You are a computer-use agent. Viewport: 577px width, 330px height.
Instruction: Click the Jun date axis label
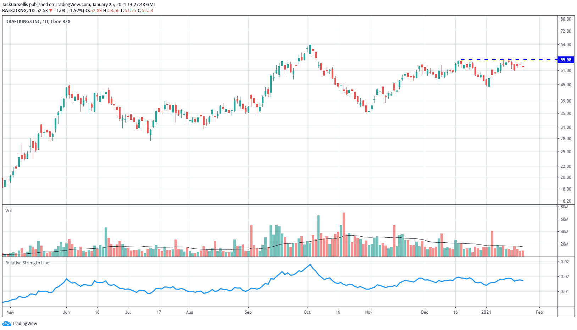tap(66, 313)
